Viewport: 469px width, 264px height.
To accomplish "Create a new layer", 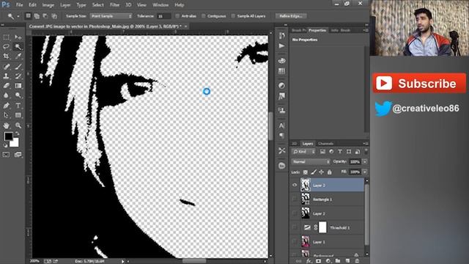I will pos(347,261).
